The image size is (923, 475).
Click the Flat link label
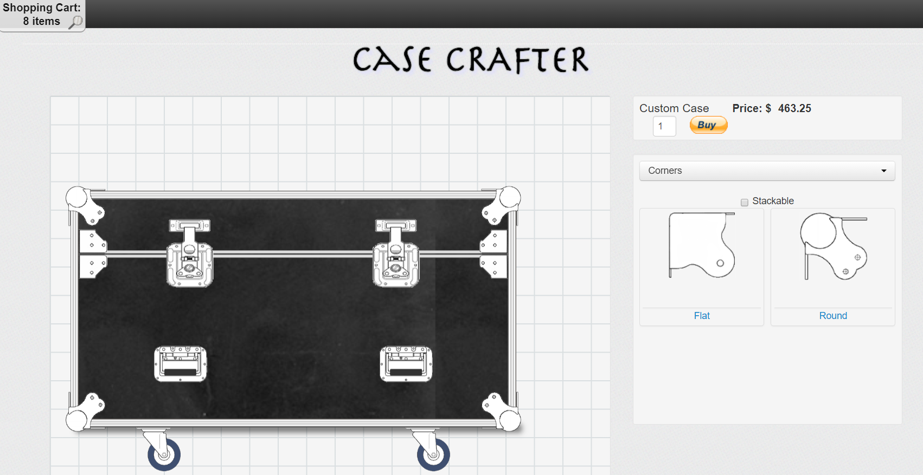pyautogui.click(x=701, y=316)
